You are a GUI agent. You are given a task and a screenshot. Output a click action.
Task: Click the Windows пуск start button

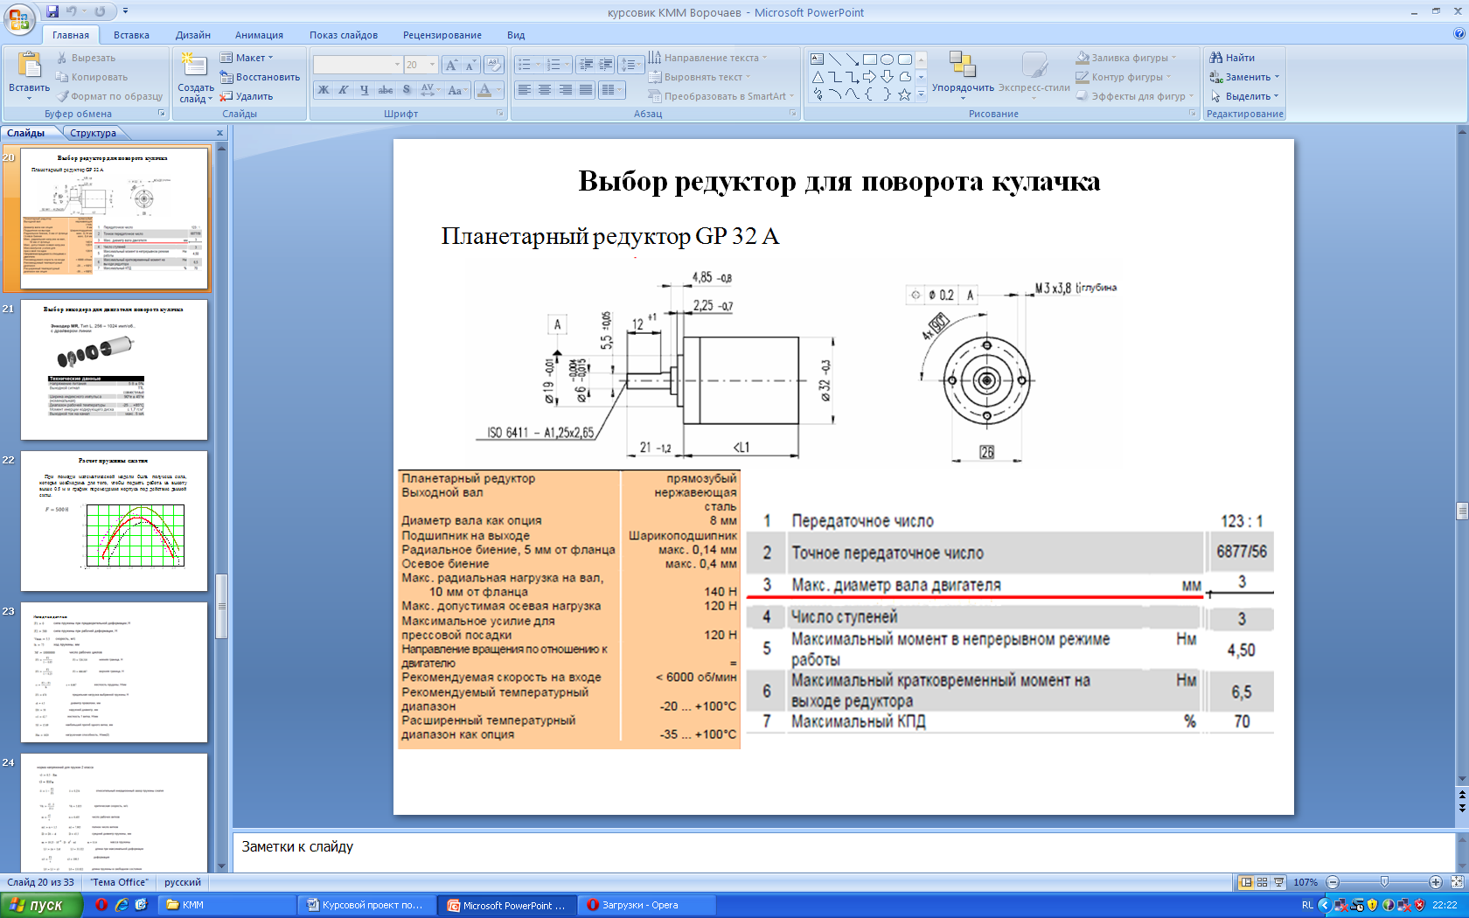click(41, 905)
